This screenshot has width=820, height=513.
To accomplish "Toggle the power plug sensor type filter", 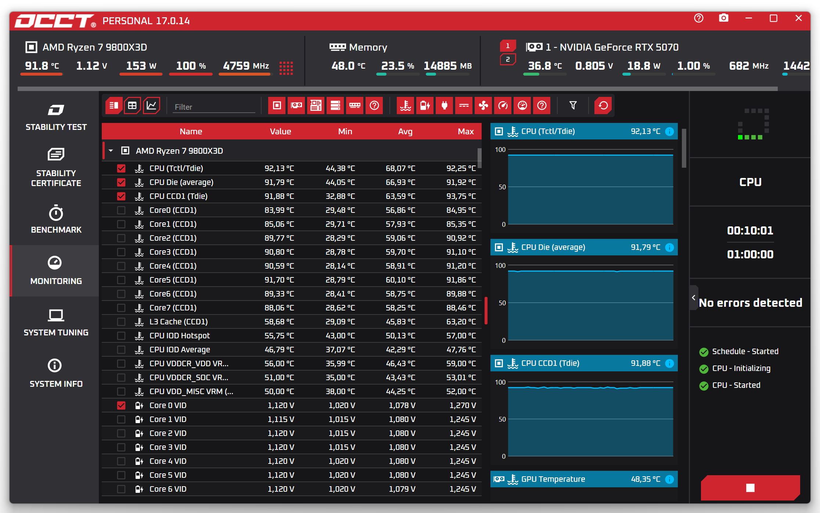I will 445,106.
